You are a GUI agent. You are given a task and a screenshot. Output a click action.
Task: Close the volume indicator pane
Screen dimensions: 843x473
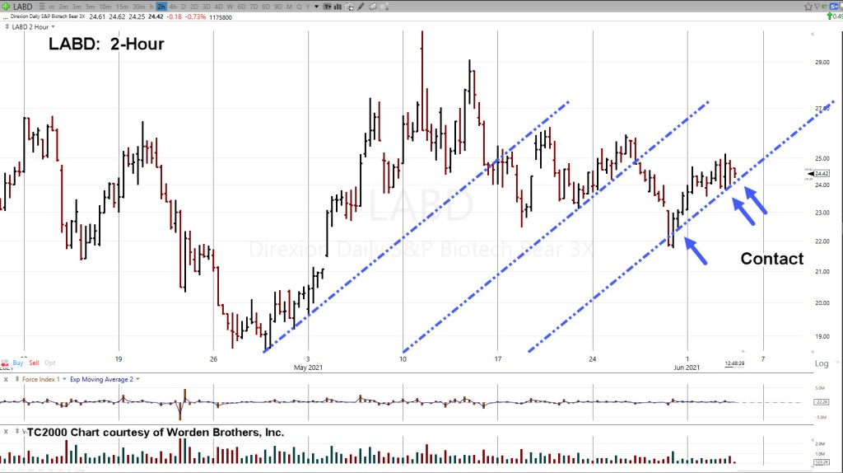(x=4, y=431)
